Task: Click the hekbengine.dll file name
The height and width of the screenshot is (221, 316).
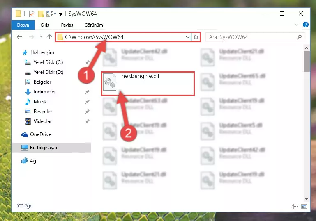Action: pyautogui.click(x=140, y=76)
